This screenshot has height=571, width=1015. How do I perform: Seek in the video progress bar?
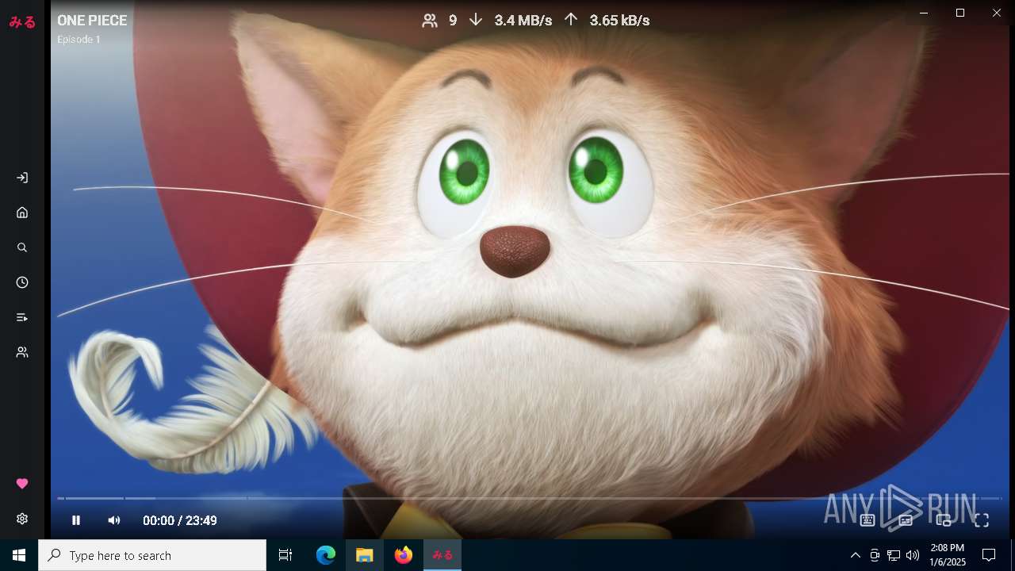[530, 498]
